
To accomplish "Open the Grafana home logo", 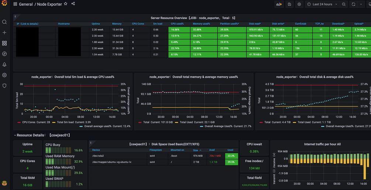I will point(4,4).
